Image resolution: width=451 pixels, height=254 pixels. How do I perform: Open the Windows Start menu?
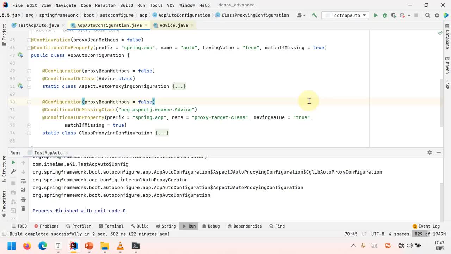tap(12, 246)
